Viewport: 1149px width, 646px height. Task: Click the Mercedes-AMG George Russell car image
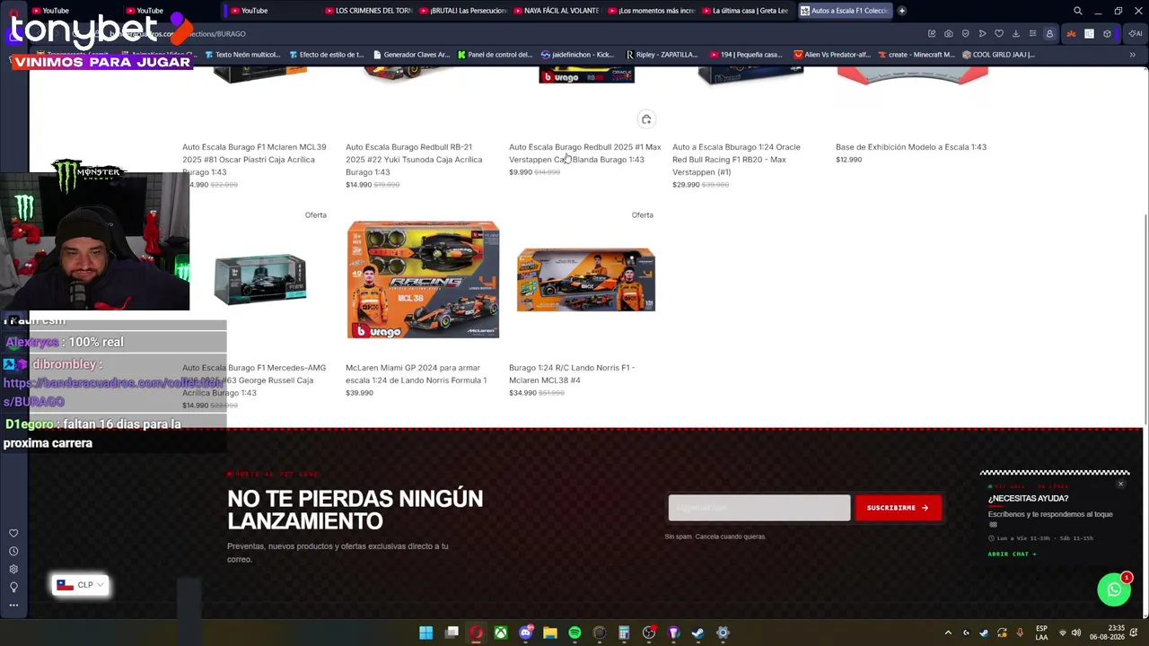pos(260,279)
